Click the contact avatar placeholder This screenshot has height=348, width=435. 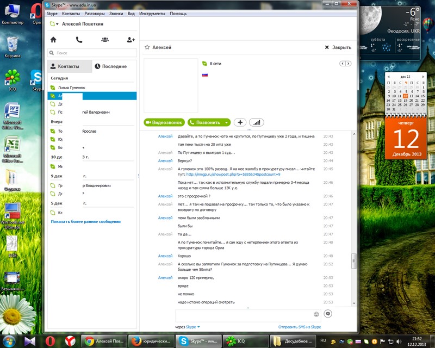[x=171, y=85]
